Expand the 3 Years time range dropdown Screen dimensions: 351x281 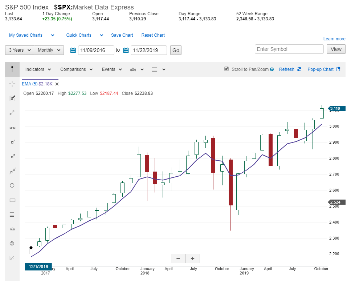(x=20, y=50)
